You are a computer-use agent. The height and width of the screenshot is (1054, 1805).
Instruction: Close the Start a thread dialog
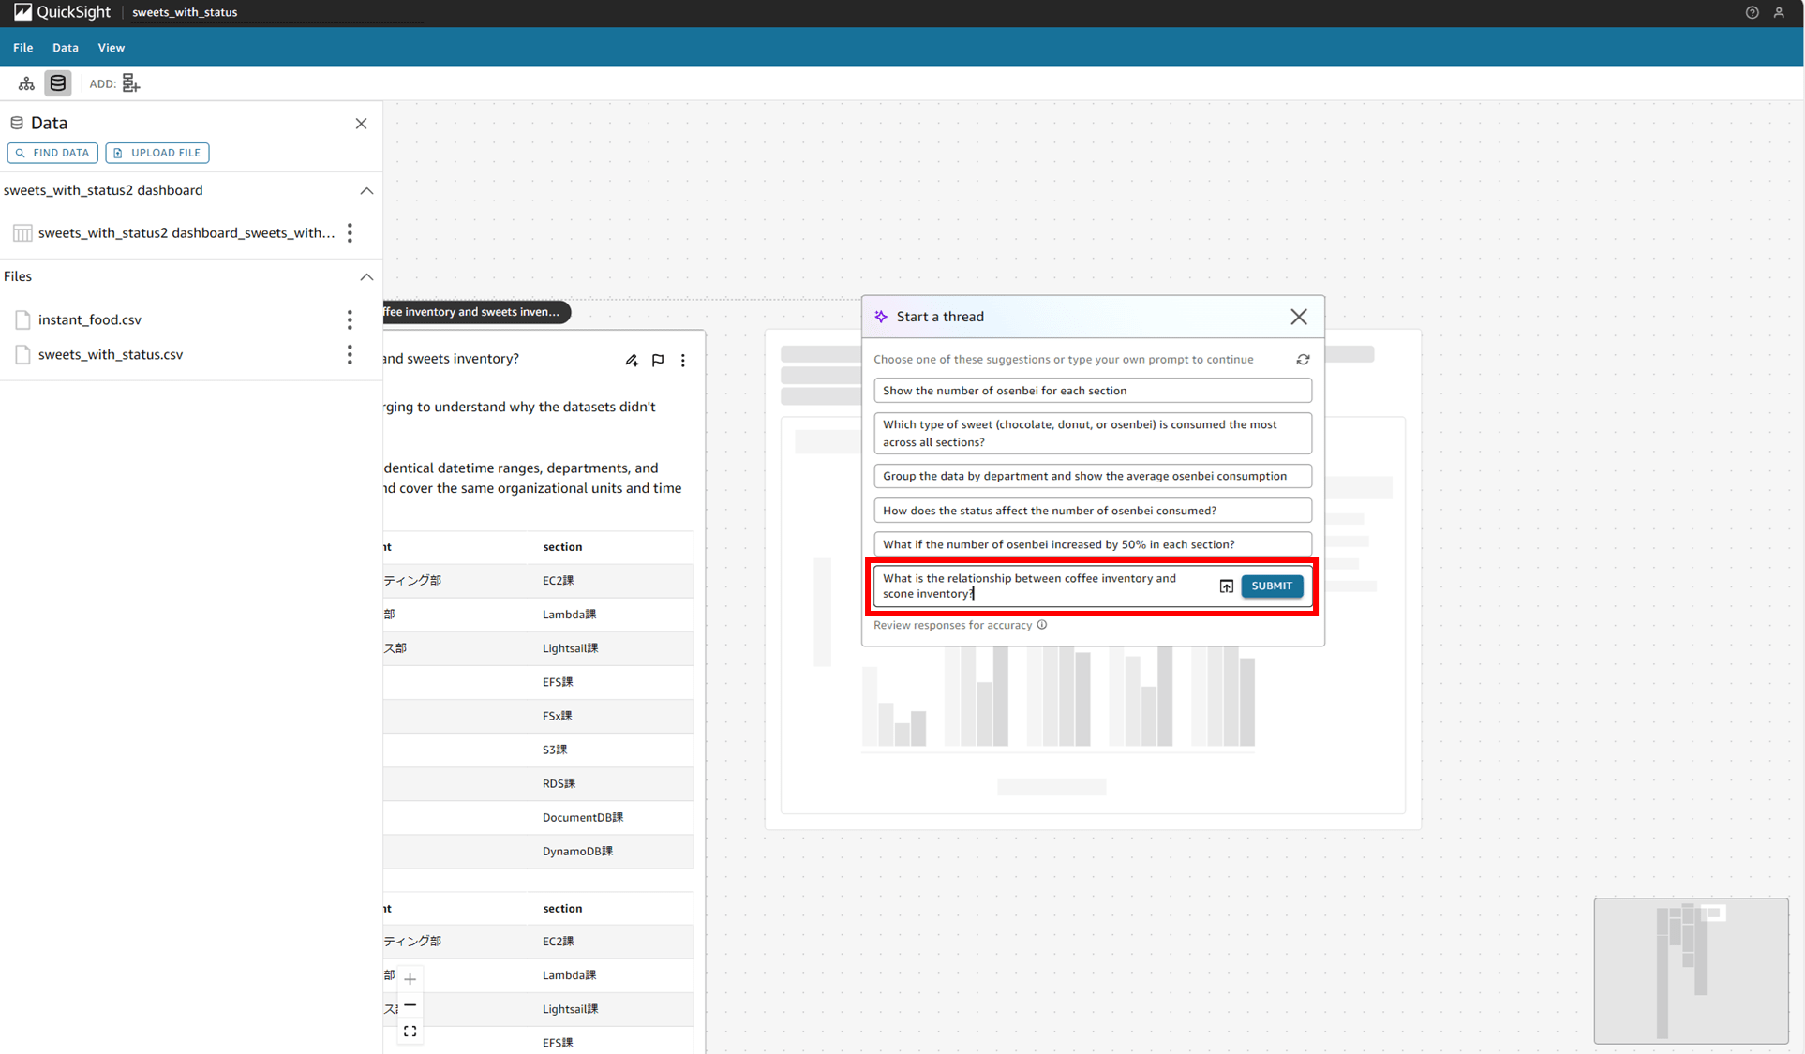click(1298, 317)
